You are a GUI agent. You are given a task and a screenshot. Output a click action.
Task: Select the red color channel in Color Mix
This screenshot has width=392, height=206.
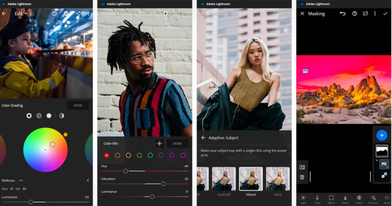[107, 155]
